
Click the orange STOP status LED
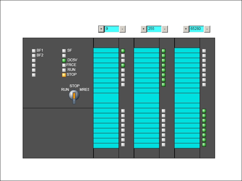tap(64, 75)
